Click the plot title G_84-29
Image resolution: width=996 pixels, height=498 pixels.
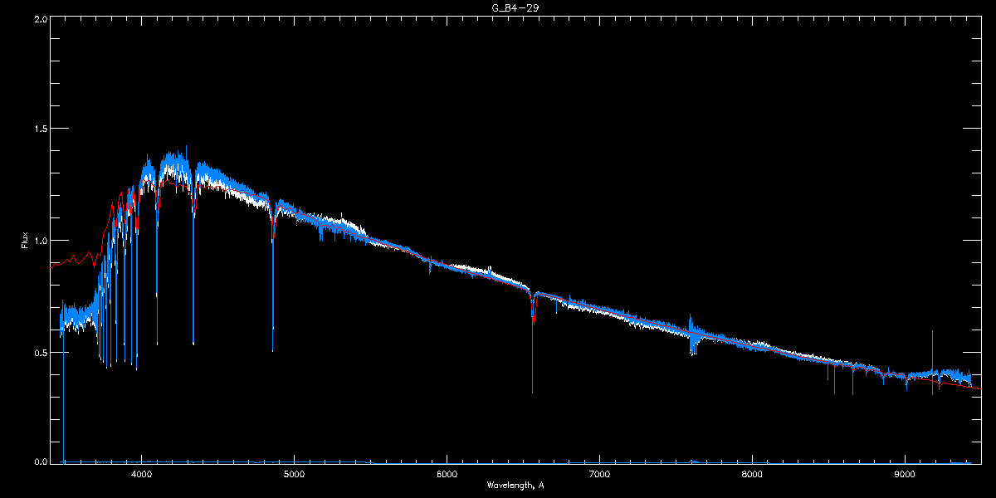[515, 7]
